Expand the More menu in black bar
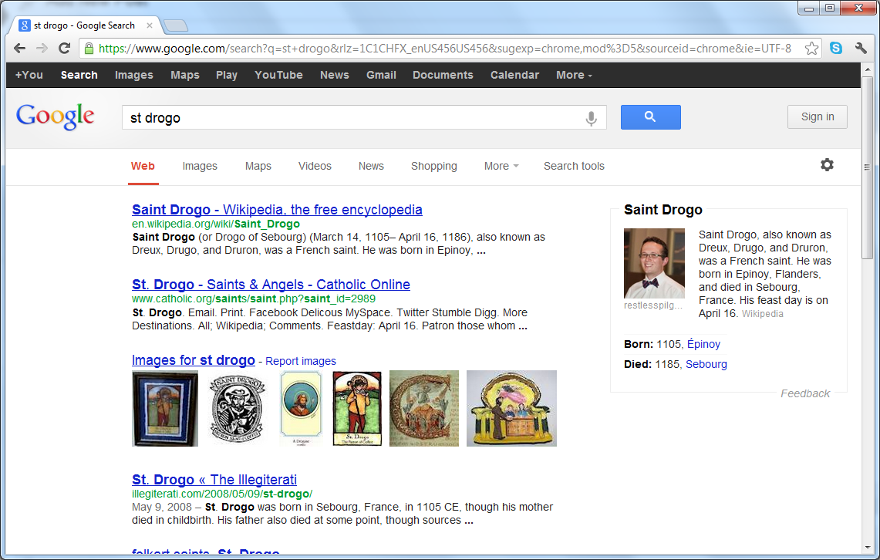880x560 pixels. point(574,75)
